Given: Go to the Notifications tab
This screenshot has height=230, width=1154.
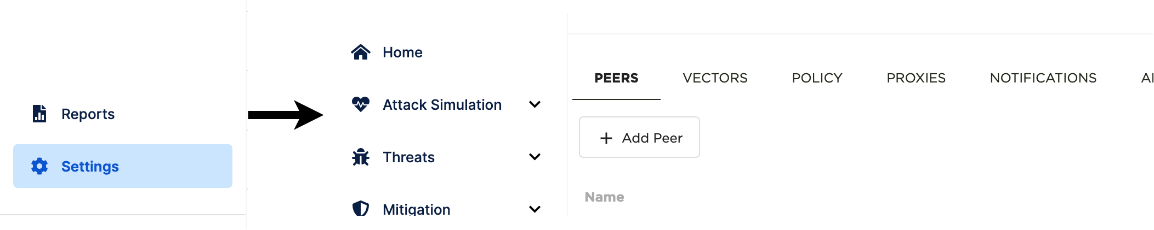Looking at the screenshot, I should click(x=1043, y=78).
